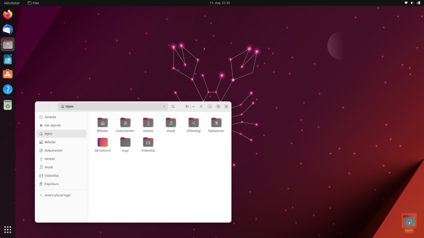Maximize the Files window
The width and height of the screenshot is (424, 238).
(x=218, y=106)
